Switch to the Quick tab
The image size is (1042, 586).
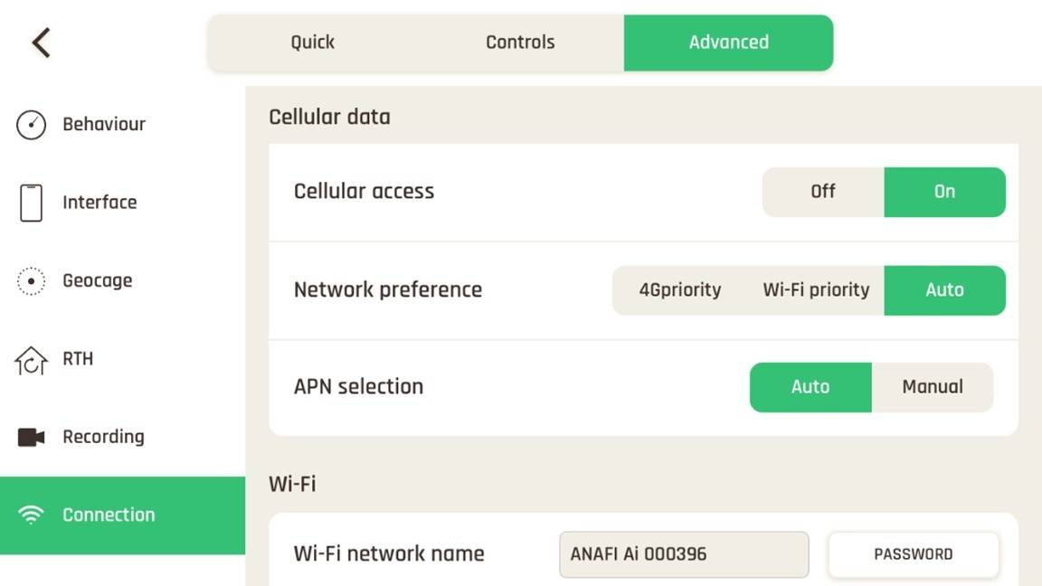point(312,43)
